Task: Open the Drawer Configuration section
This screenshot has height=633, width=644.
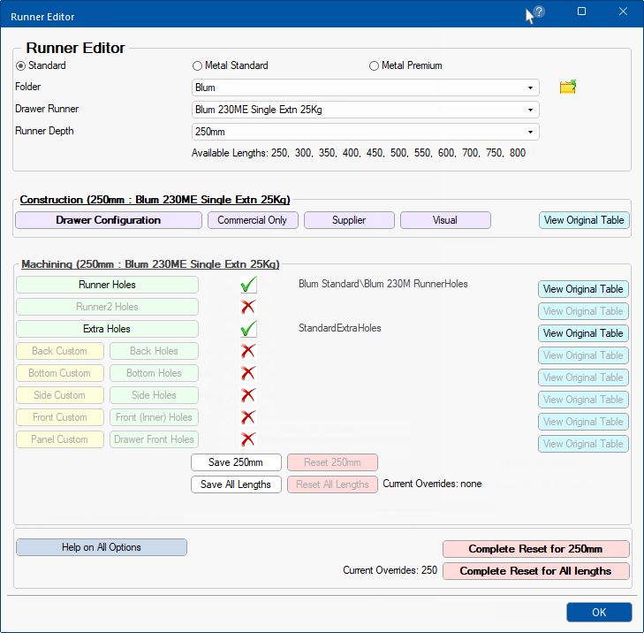Action: [x=108, y=220]
